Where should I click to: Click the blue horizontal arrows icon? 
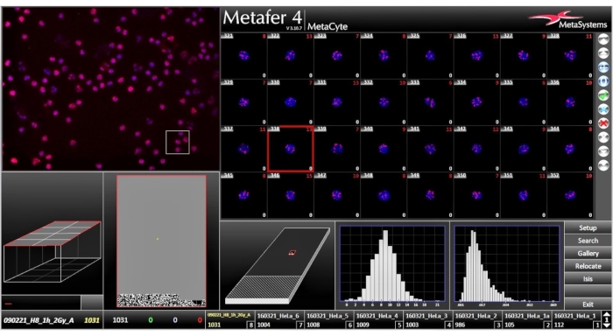coord(603,66)
